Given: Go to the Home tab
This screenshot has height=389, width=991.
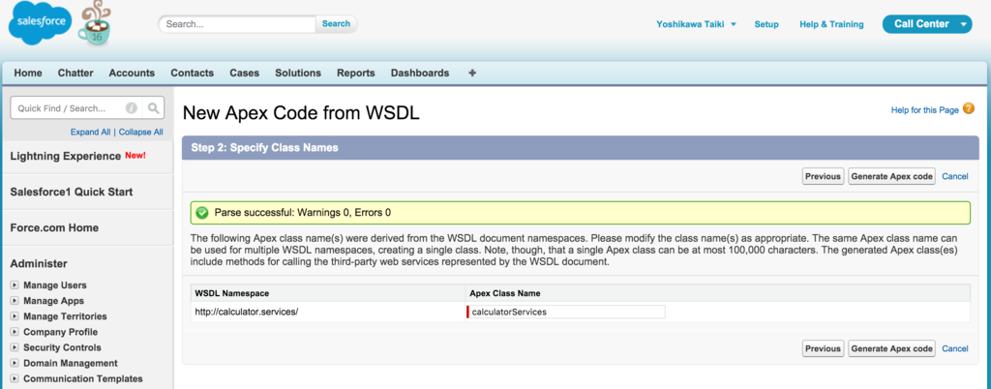Looking at the screenshot, I should [x=28, y=73].
